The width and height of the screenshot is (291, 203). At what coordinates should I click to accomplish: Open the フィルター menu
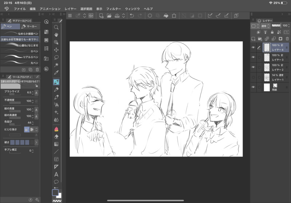coord(114,9)
